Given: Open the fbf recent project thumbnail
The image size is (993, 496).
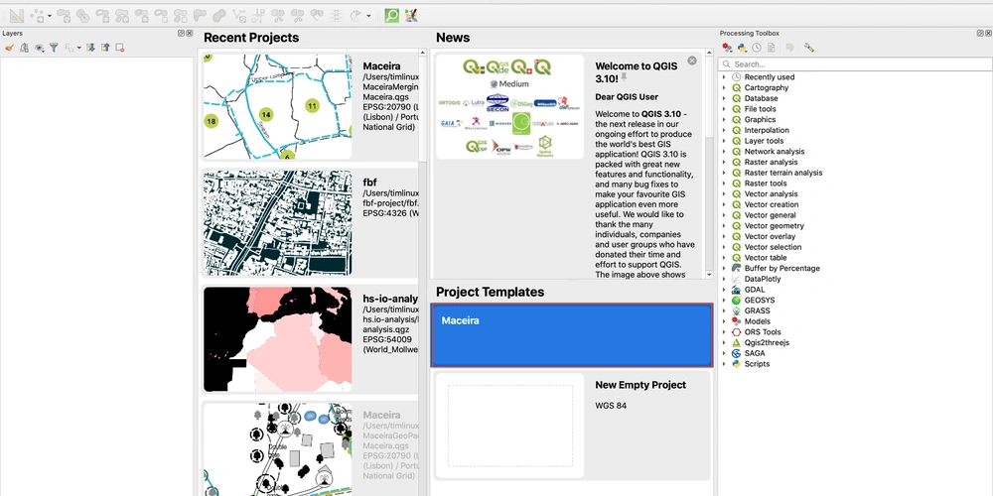Looking at the screenshot, I should [277, 222].
